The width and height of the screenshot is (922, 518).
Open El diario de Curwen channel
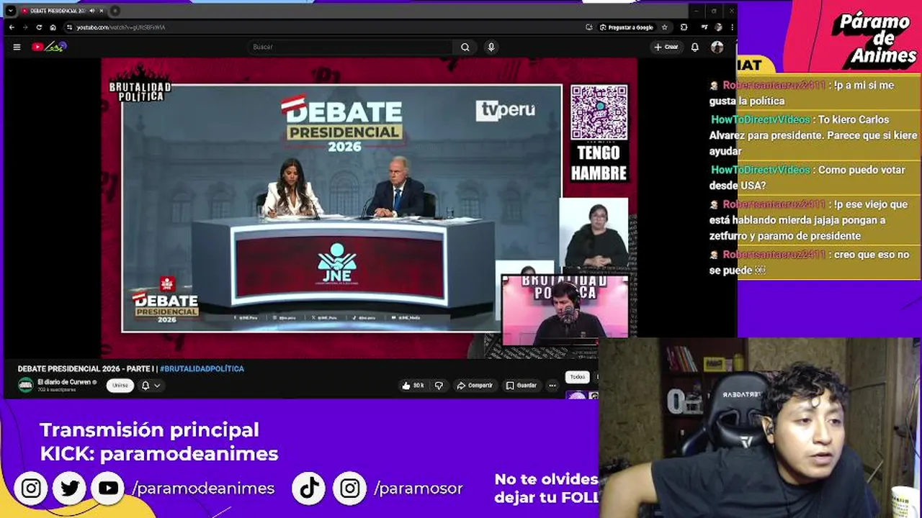tap(65, 382)
